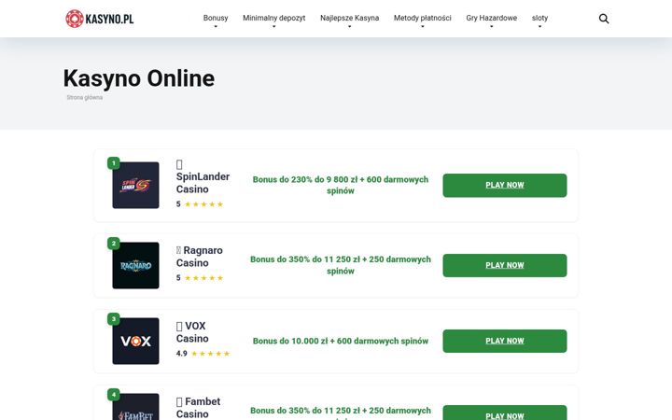
Task: Follow the Strona główna breadcrumb link
Action: [84, 97]
